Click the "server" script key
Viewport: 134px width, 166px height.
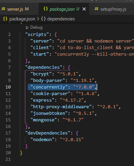[41, 41]
